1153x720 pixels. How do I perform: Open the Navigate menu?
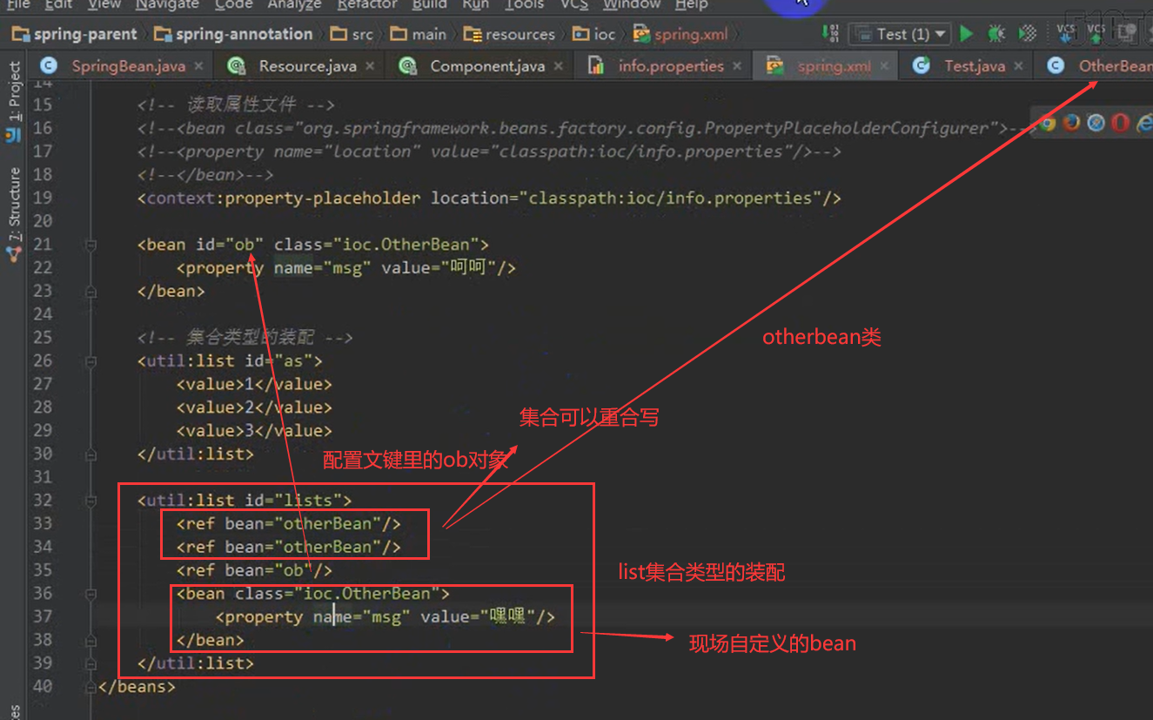tap(168, 5)
